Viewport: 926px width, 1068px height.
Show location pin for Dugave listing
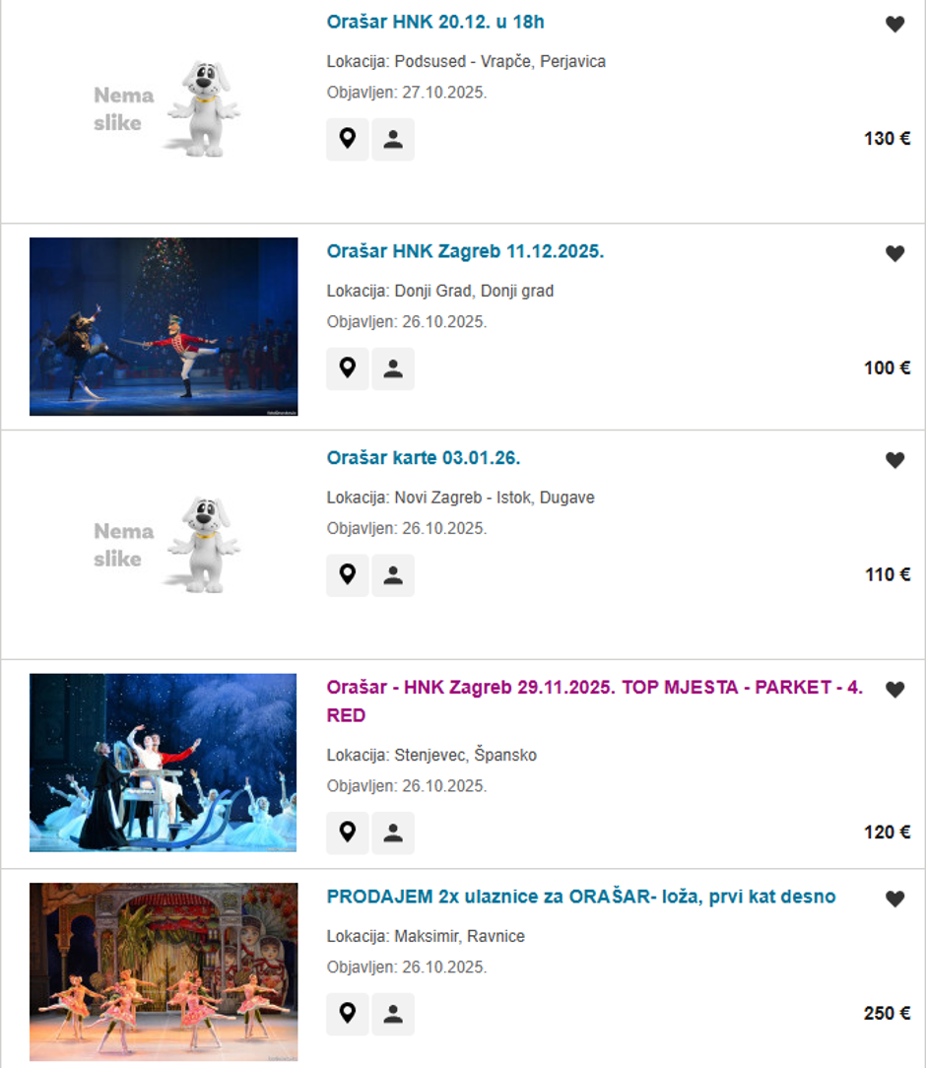(347, 574)
